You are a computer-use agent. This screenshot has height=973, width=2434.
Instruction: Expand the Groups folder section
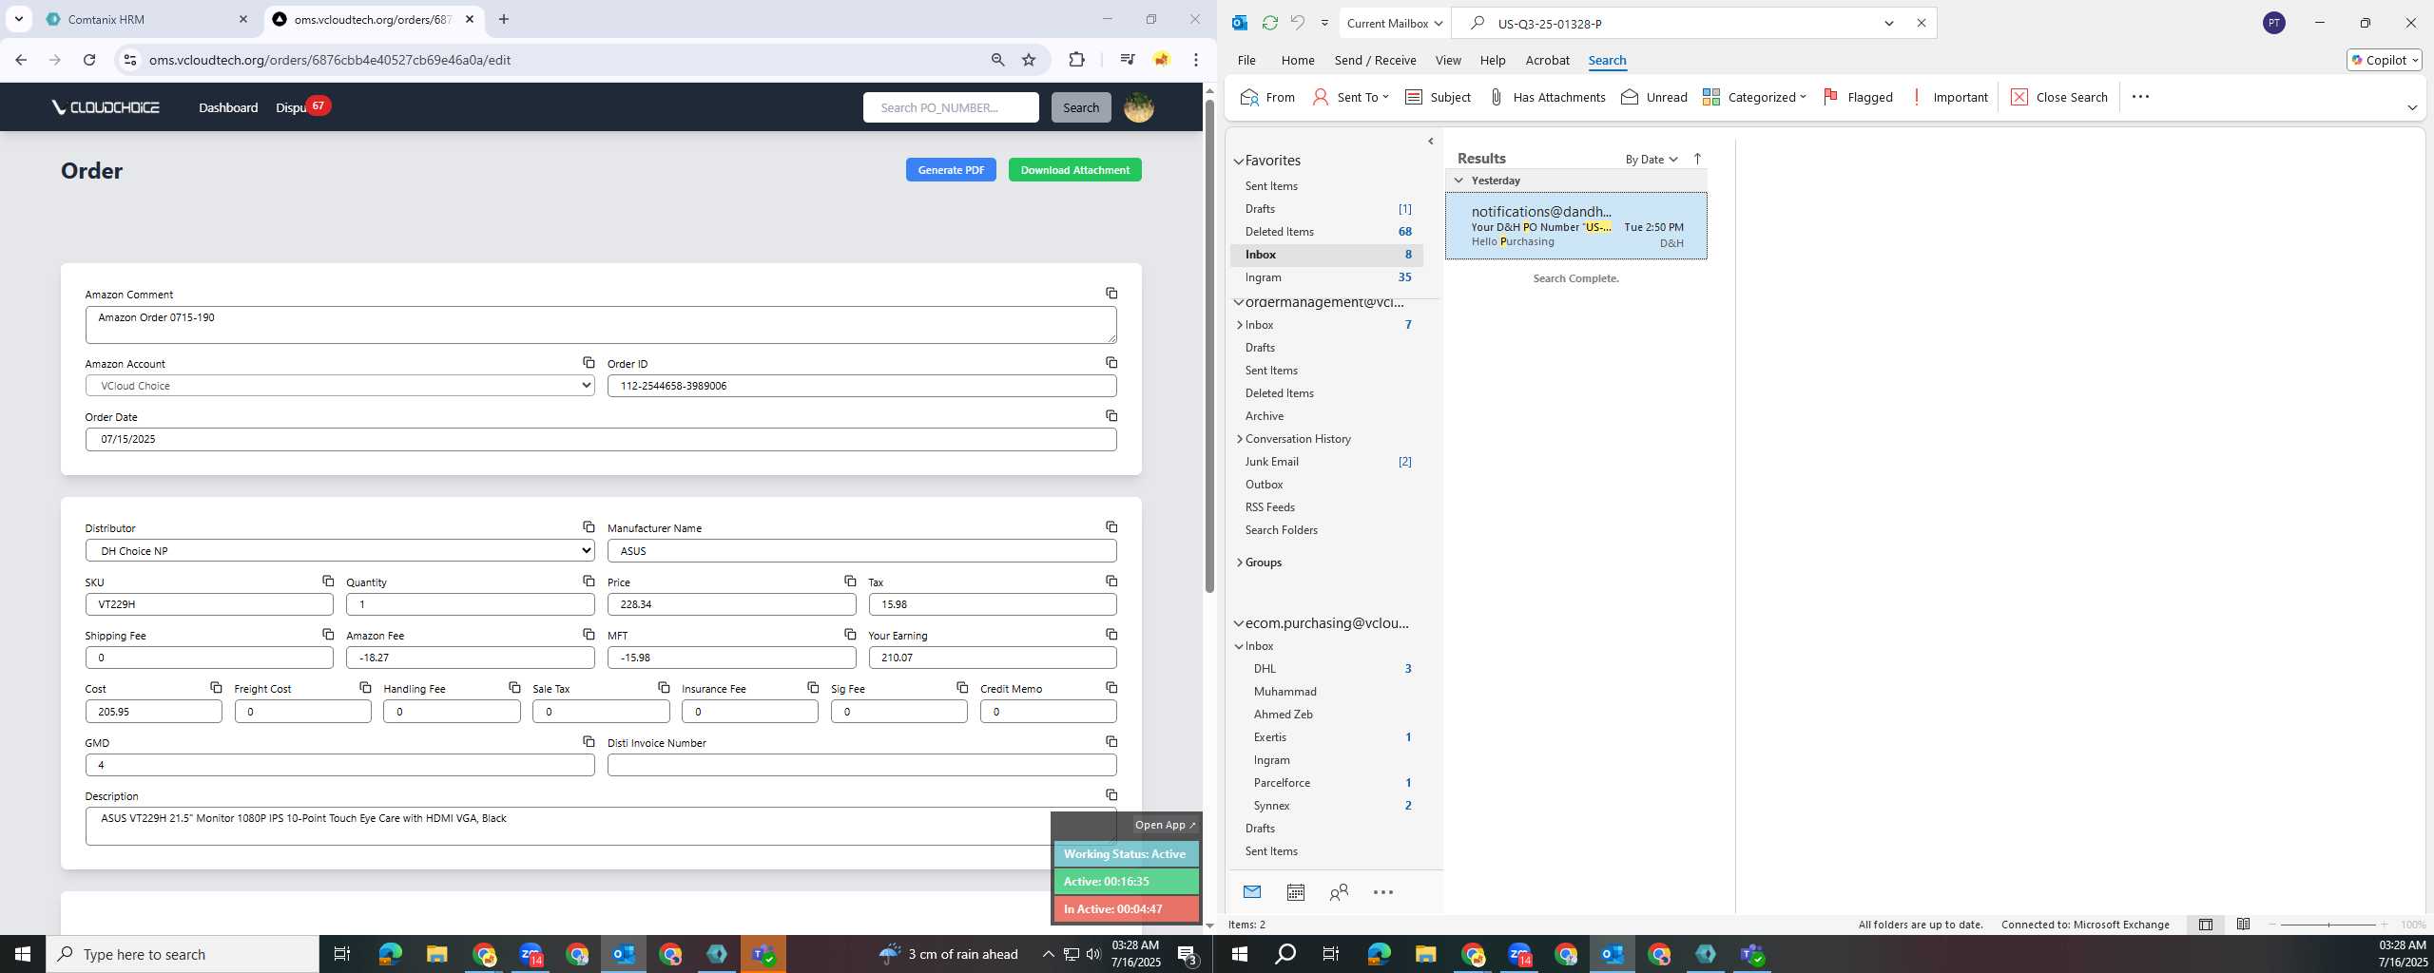coord(1239,563)
